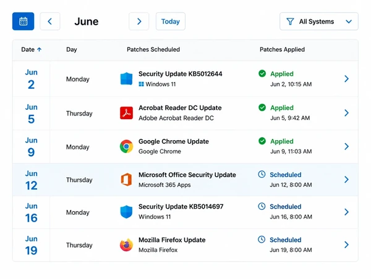The width and height of the screenshot is (371, 279).
Task: Click the Date ascending sort arrow
Action: [x=40, y=49]
